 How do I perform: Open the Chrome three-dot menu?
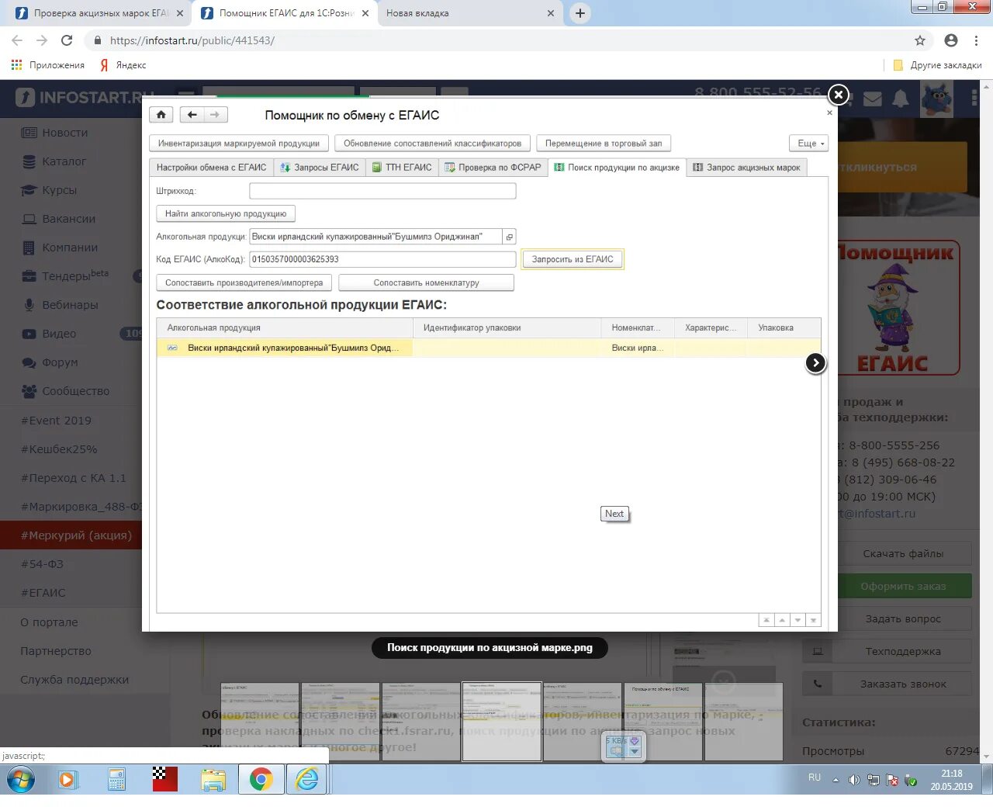(977, 40)
